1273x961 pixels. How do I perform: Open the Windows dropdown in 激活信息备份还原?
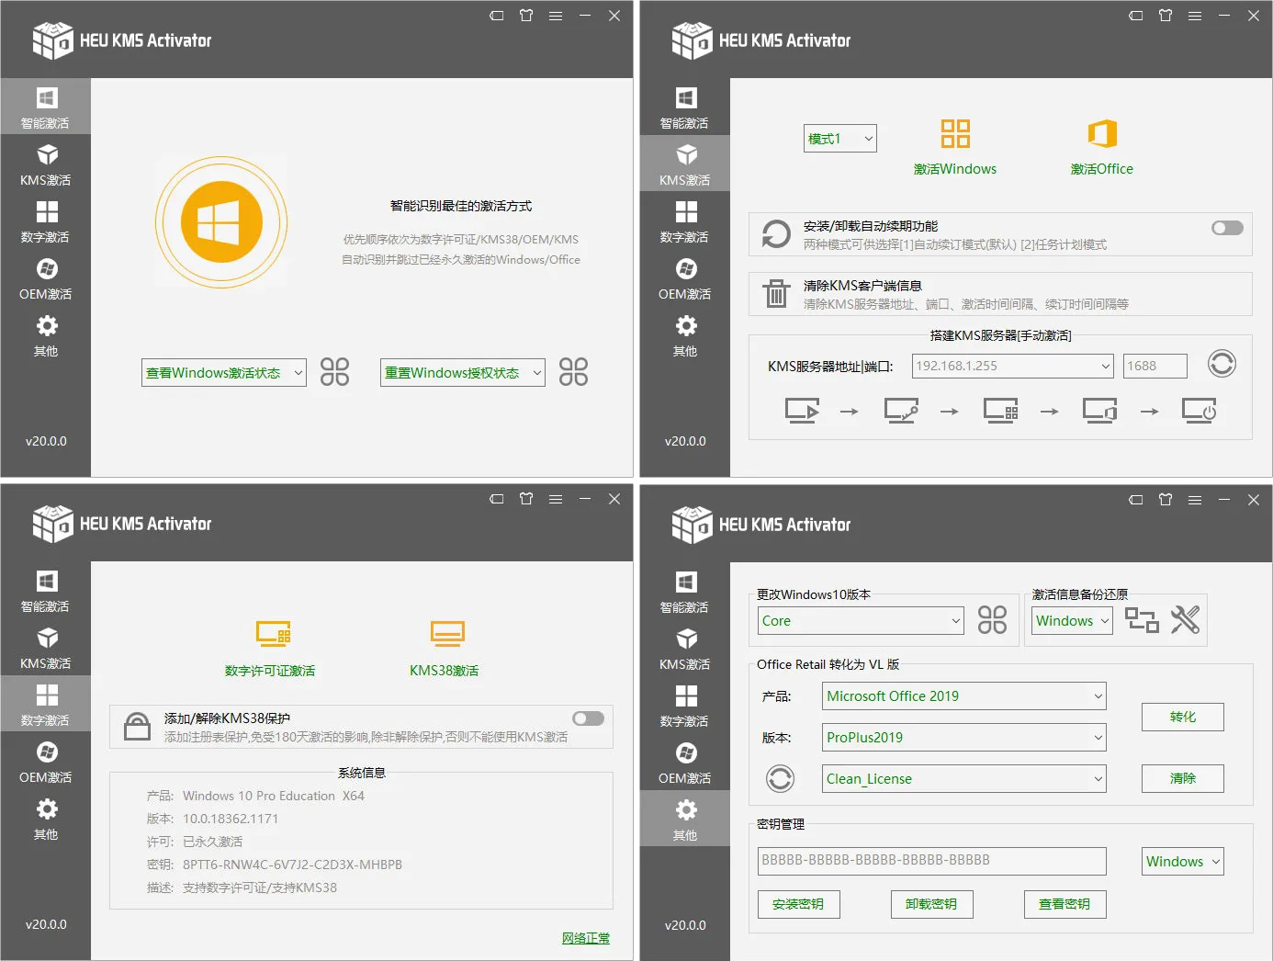1072,620
